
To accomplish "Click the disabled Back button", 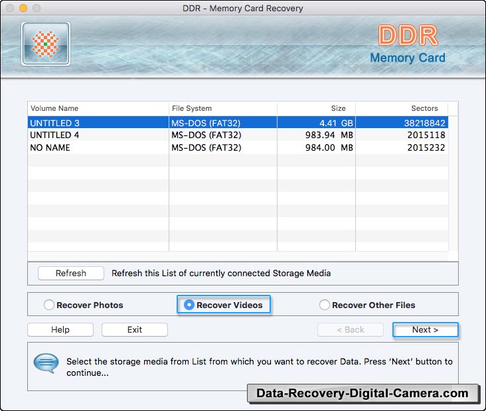I will 351,329.
